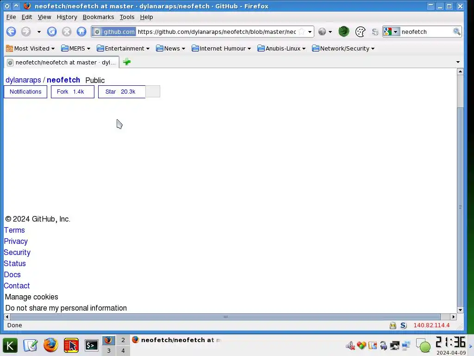Click the horizontal scrollbar right arrow
This screenshot has height=356, width=474.
[453, 317]
